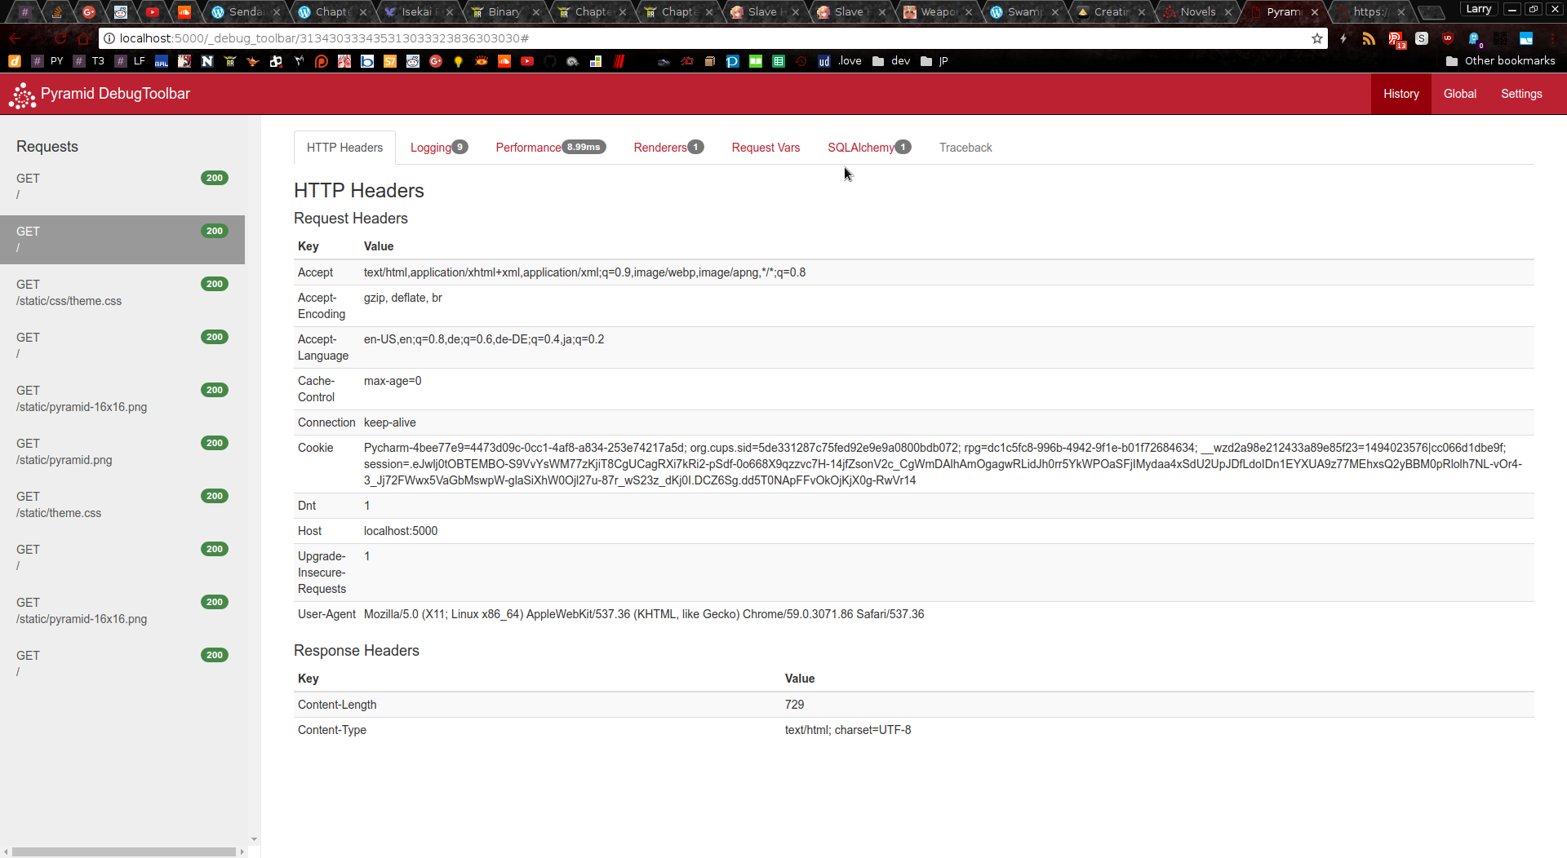The image size is (1567, 858).
Task: Open the dev bookmarks folder
Action: 891,61
